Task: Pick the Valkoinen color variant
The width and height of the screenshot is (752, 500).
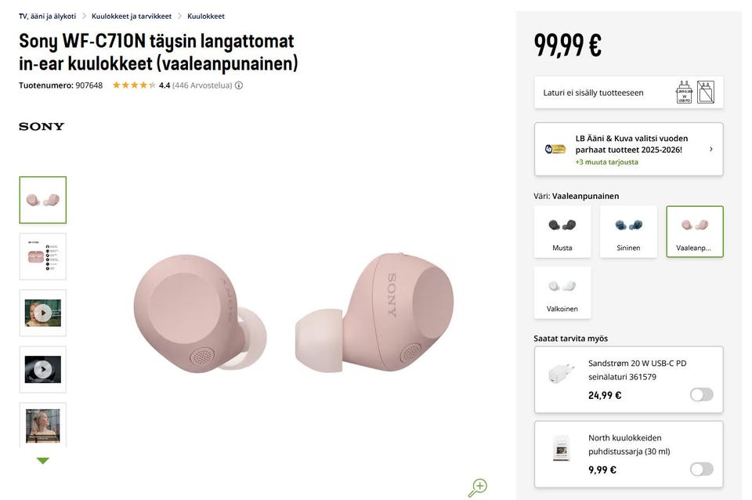Action: coord(562,292)
